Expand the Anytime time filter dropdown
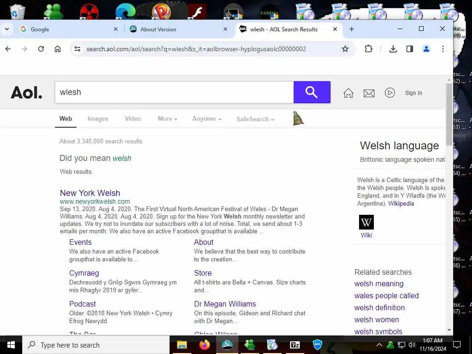472x354 pixels. point(207,118)
